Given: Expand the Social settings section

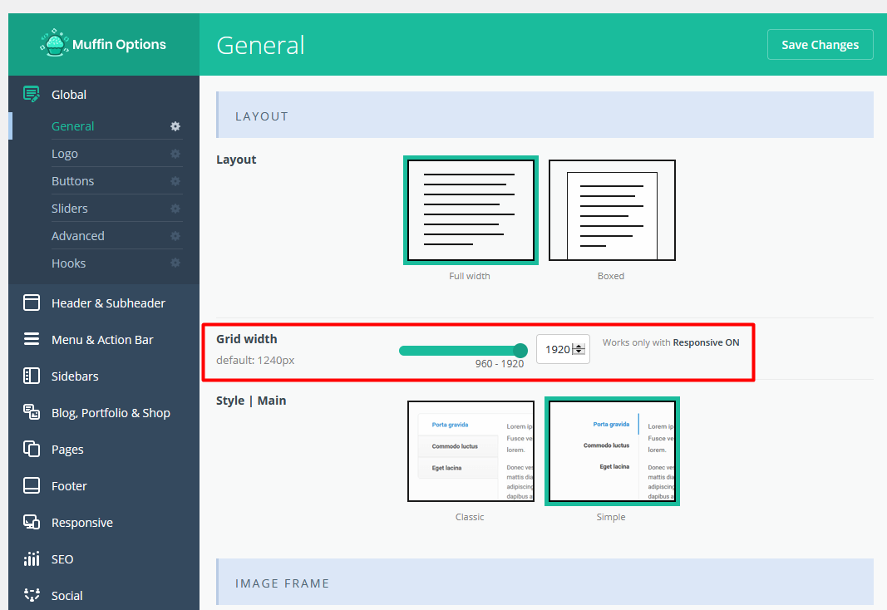Looking at the screenshot, I should tap(67, 595).
